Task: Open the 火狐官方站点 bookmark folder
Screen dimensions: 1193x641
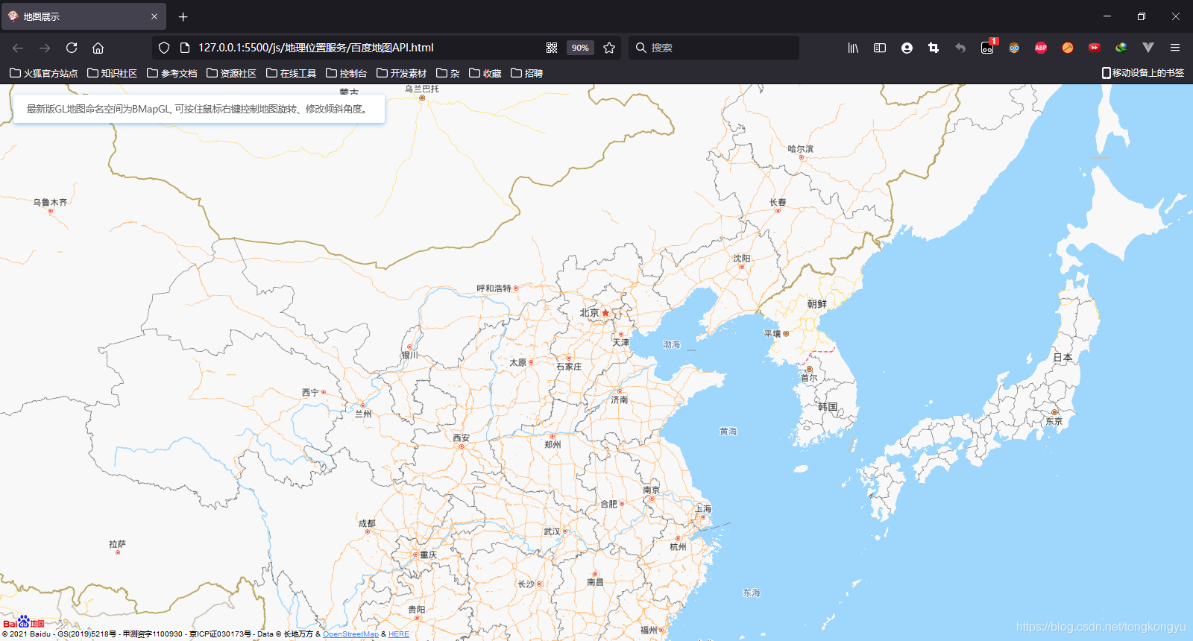Action: [44, 73]
